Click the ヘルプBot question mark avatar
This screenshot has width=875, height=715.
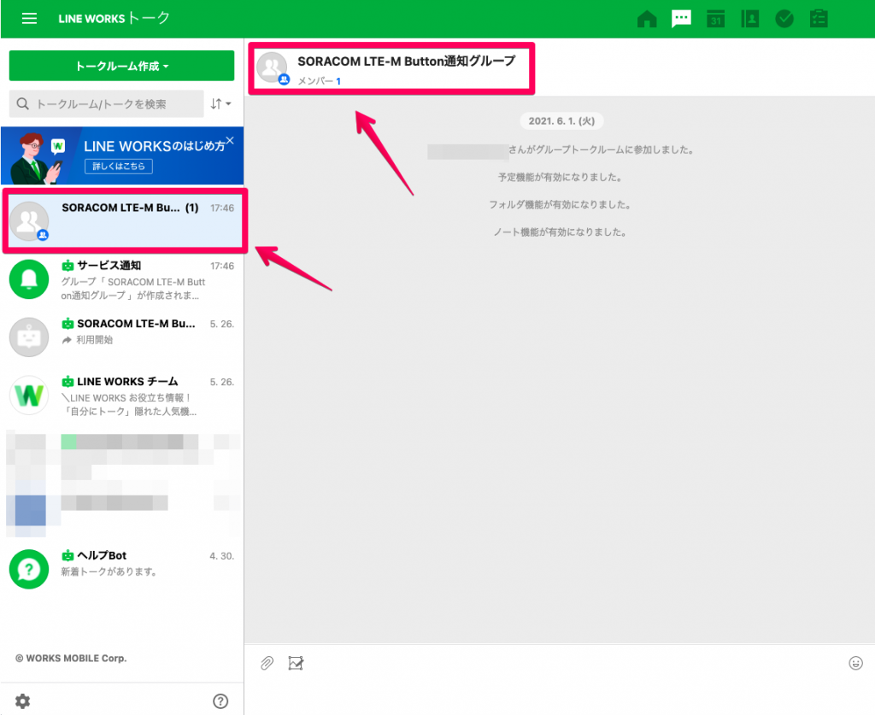tap(29, 569)
